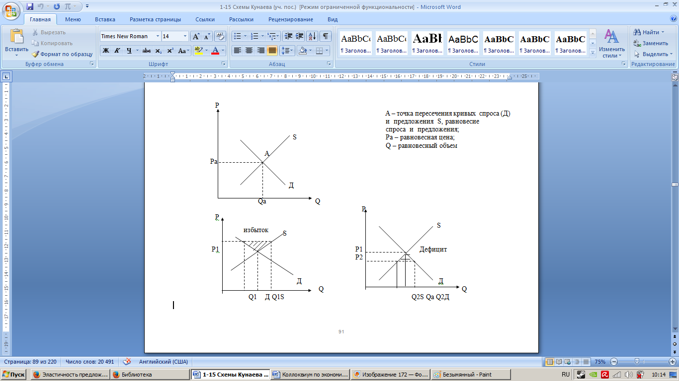Screen dimensions: 679x381
Task: Click the Paste clipboard icon
Action: coord(16,37)
